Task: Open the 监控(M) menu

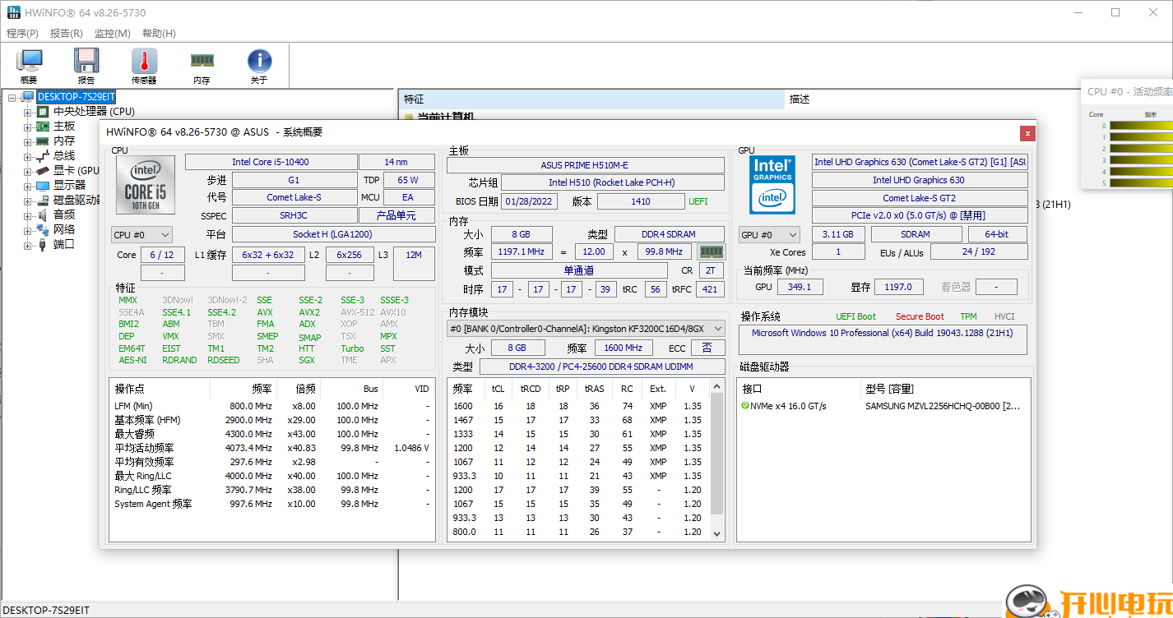Action: click(113, 34)
